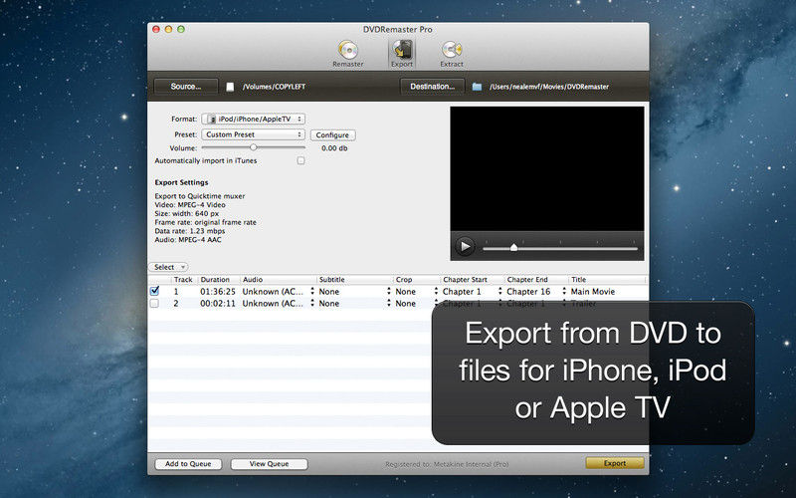Close the DVDRemaster Pro window
The width and height of the screenshot is (796, 498).
pyautogui.click(x=157, y=30)
